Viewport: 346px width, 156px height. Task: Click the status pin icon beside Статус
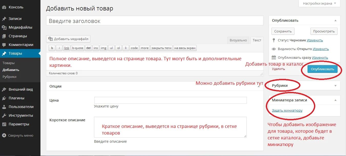(x=274, y=40)
